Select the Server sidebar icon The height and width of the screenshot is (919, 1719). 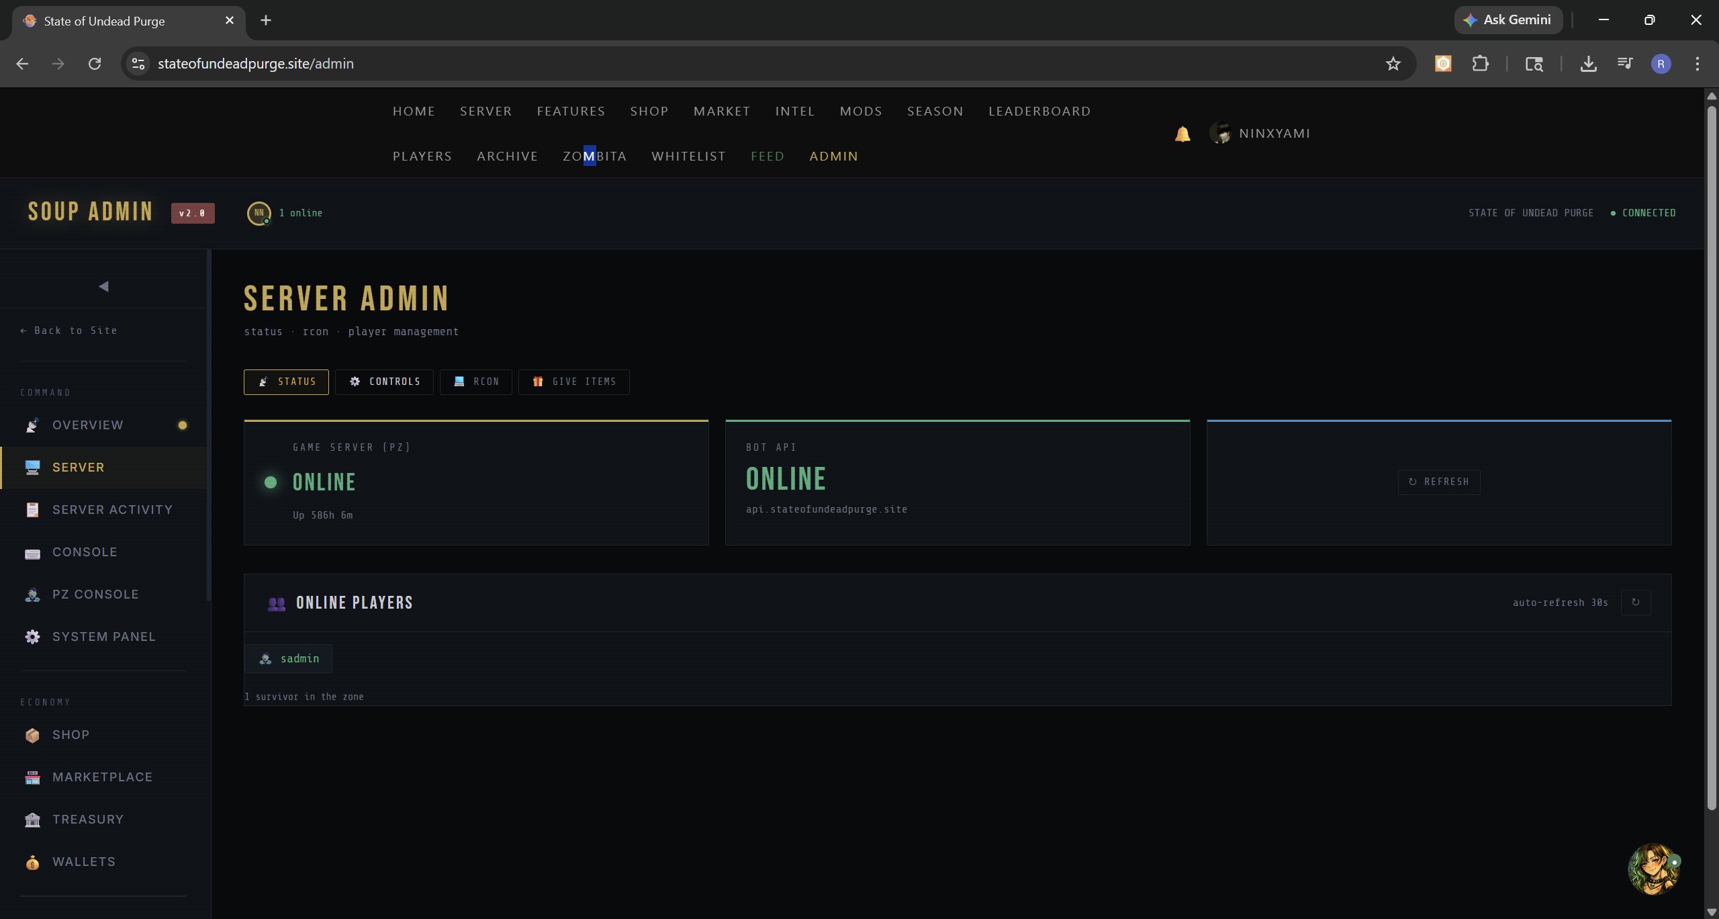tap(32, 468)
